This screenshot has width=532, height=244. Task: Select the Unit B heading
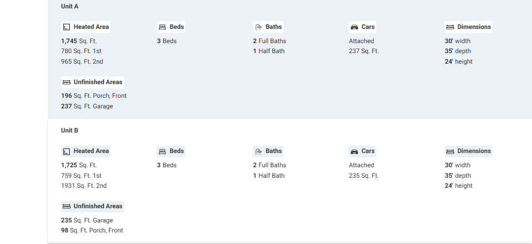tap(69, 130)
